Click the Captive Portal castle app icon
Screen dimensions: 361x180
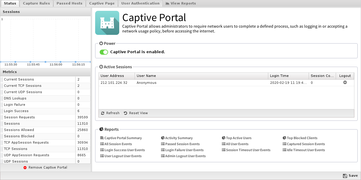pyautogui.click(x=107, y=23)
